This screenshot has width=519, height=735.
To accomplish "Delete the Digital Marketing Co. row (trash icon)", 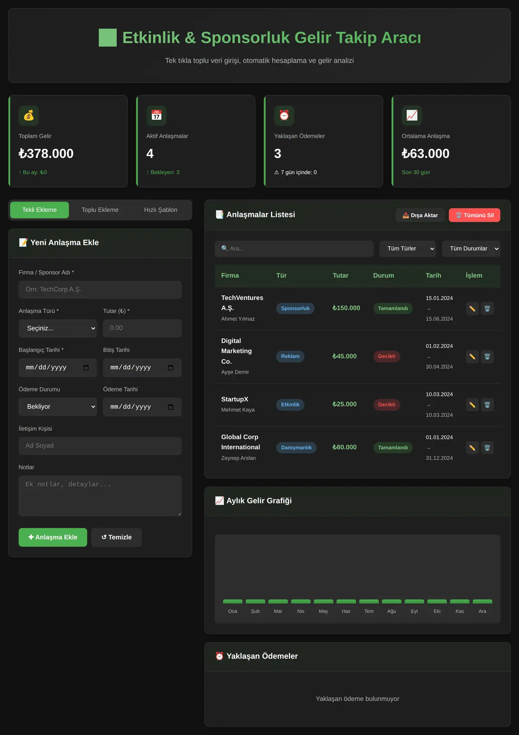I will pyautogui.click(x=487, y=357).
